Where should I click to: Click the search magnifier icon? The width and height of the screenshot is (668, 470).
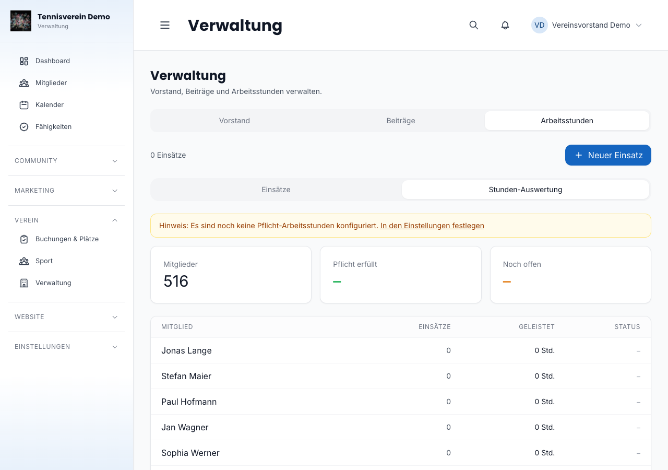click(474, 25)
